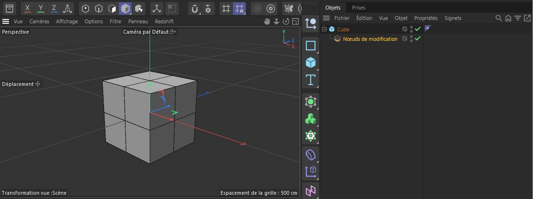Toggle the X axis lock

[x=28, y=9]
